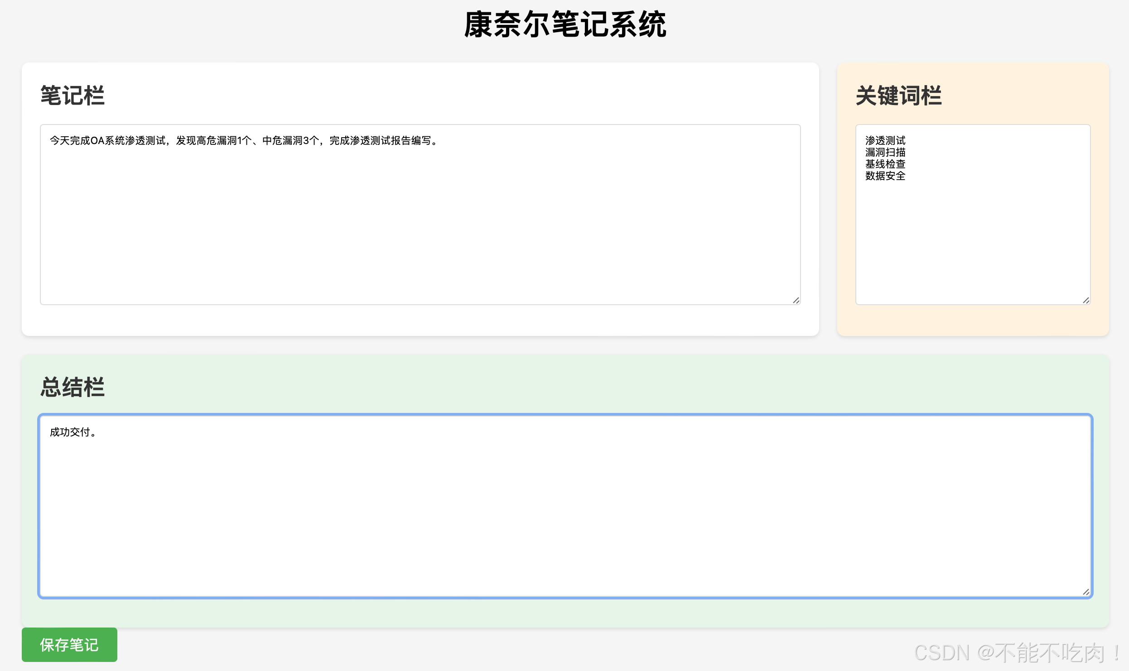Click the 康奈尔笔记系统 page title
The width and height of the screenshot is (1129, 671).
tap(564, 24)
